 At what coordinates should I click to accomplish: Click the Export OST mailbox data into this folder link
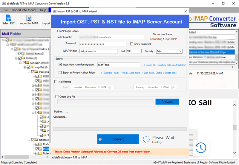pyautogui.click(x=164, y=65)
